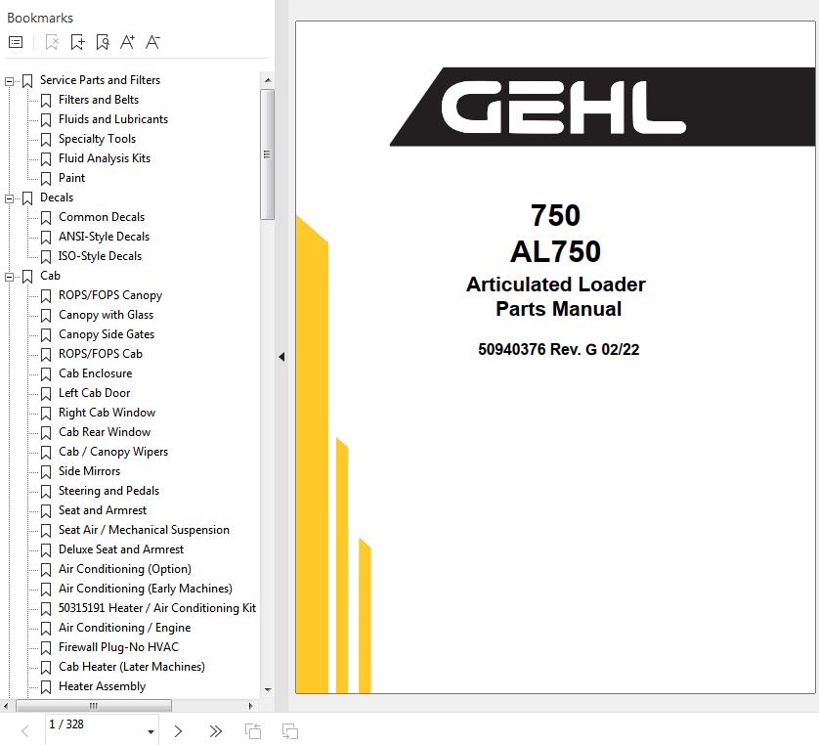
Task: Hide the bookmarks panel with collapse arrow
Action: pyautogui.click(x=281, y=357)
